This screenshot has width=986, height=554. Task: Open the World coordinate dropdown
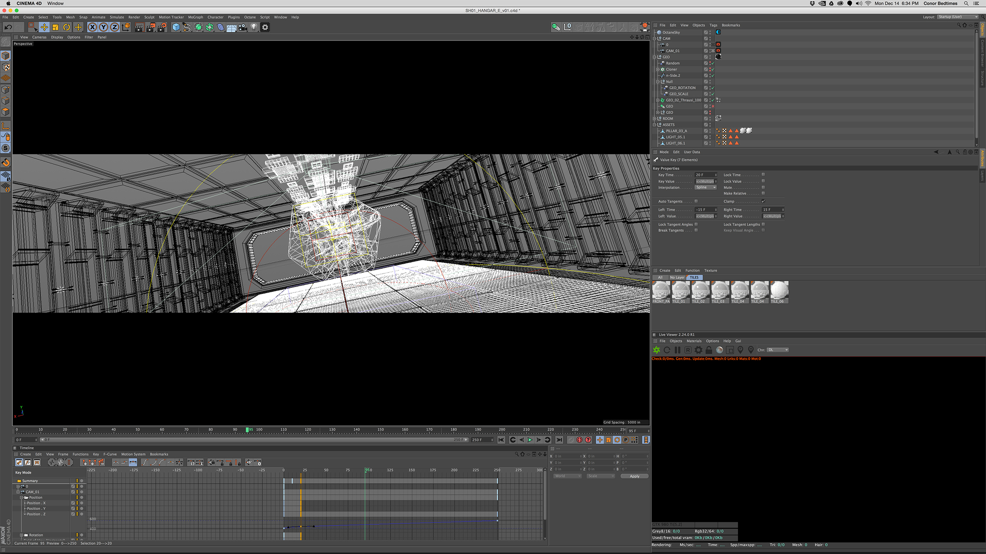coord(568,476)
